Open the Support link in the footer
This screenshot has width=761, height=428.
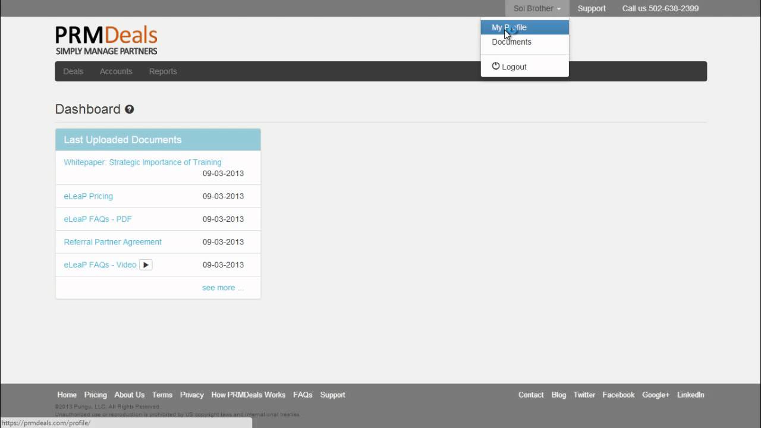coord(332,395)
